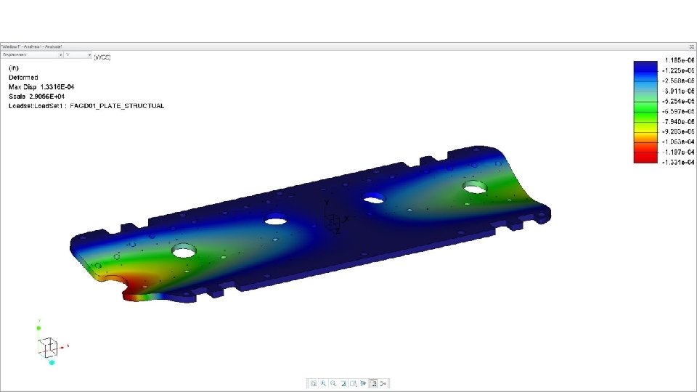Click the Scale 2.9056E+04 text

(x=36, y=97)
